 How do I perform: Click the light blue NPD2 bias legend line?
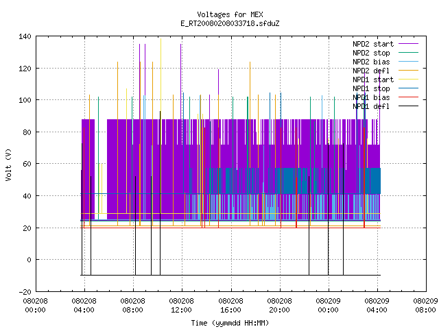pos(408,61)
